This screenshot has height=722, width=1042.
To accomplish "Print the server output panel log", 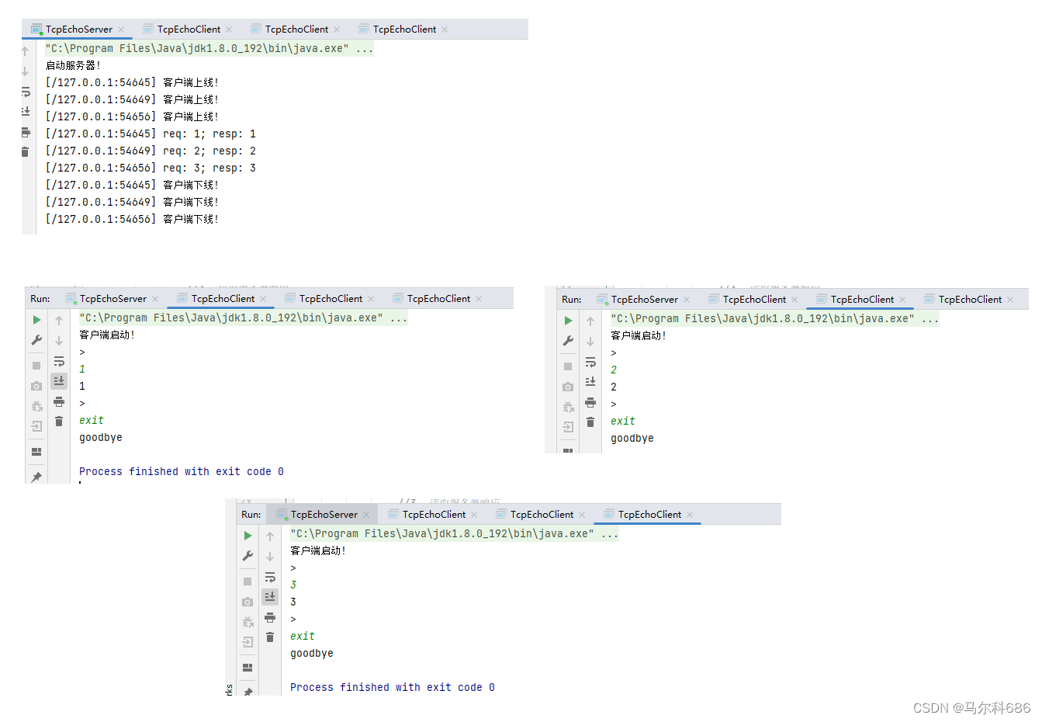I will tap(25, 132).
